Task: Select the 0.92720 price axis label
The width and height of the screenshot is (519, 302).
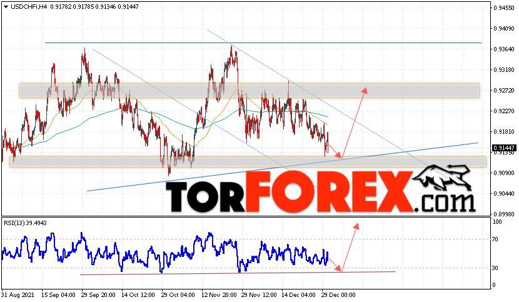Action: pos(504,91)
